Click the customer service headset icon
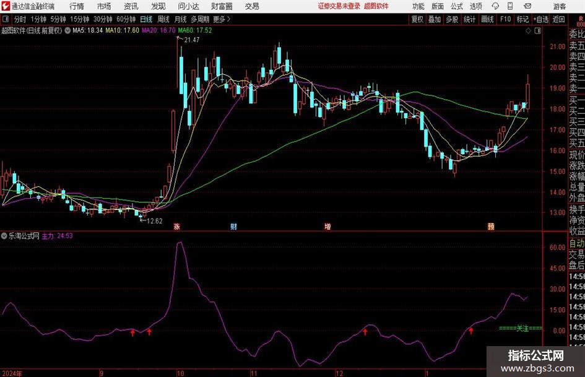The height and width of the screenshot is (377, 585). 495,6
